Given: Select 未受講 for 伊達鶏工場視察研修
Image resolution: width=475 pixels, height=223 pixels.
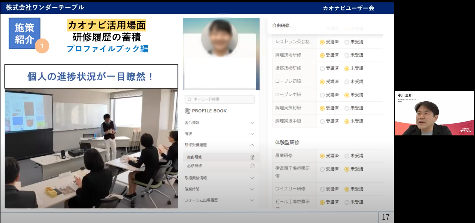Looking at the screenshot, I should click(x=347, y=169).
